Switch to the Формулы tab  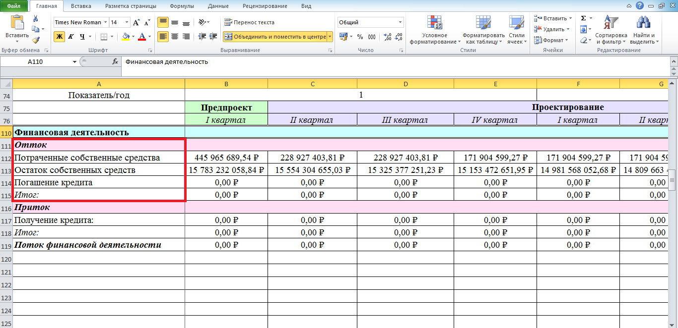pyautogui.click(x=182, y=6)
